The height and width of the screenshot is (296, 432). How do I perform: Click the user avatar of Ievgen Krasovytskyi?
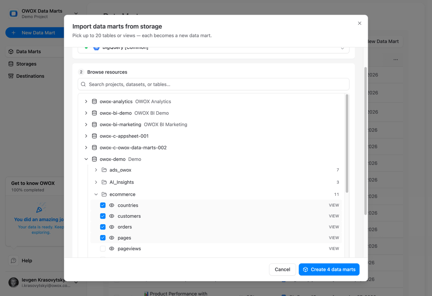(13, 282)
